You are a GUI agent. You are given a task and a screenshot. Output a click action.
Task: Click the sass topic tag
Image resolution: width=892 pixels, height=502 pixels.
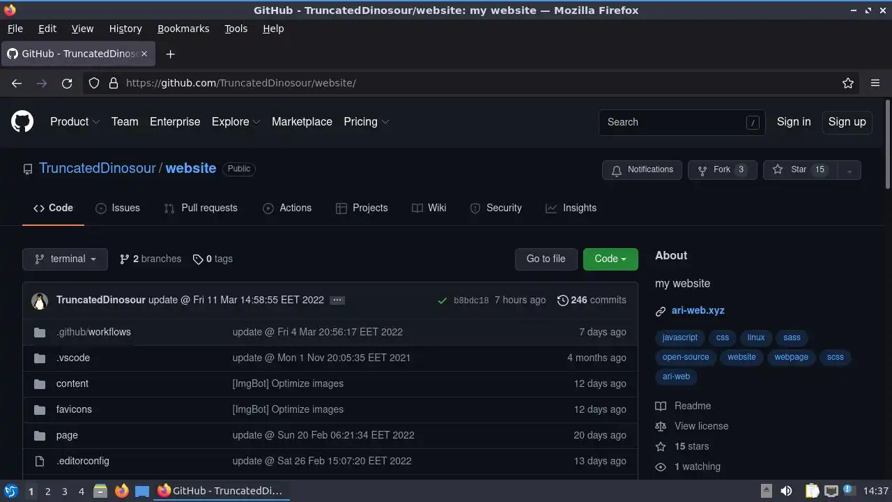792,337
